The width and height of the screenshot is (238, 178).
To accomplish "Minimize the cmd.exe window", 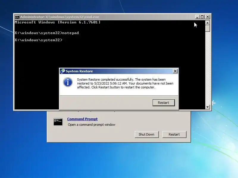I will [197, 17].
